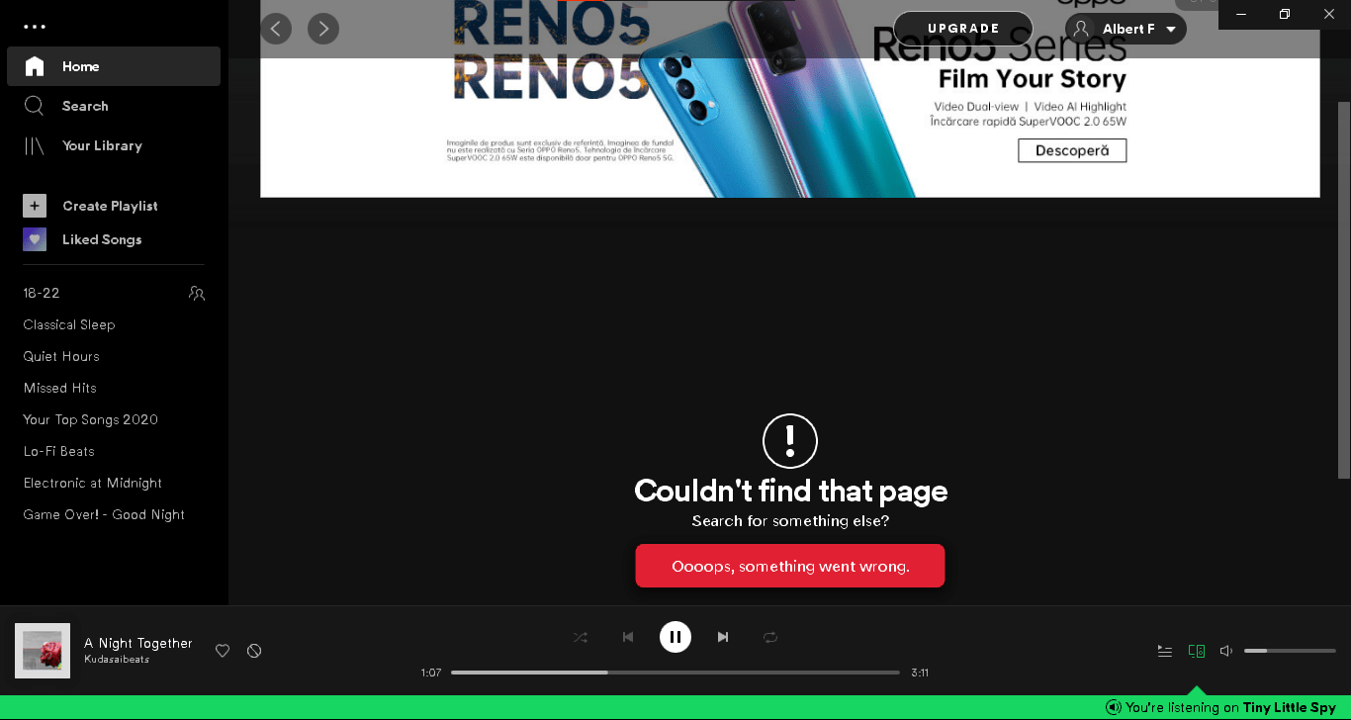The width and height of the screenshot is (1351, 720).
Task: Skip to next track
Action: (723, 637)
